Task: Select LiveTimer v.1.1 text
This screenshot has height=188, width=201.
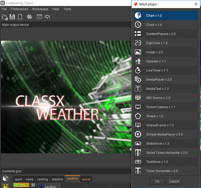Action: (x=157, y=70)
